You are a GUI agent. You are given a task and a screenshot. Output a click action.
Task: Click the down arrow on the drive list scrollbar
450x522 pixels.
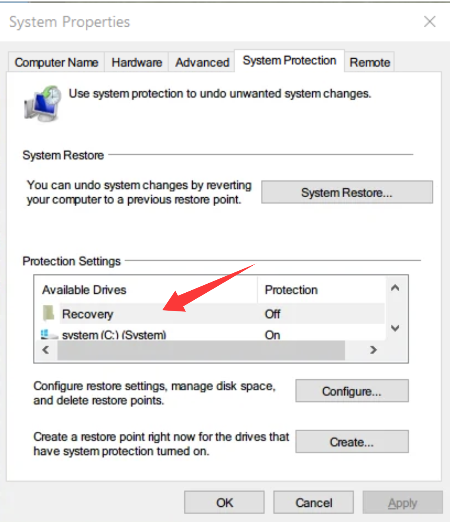tap(395, 329)
